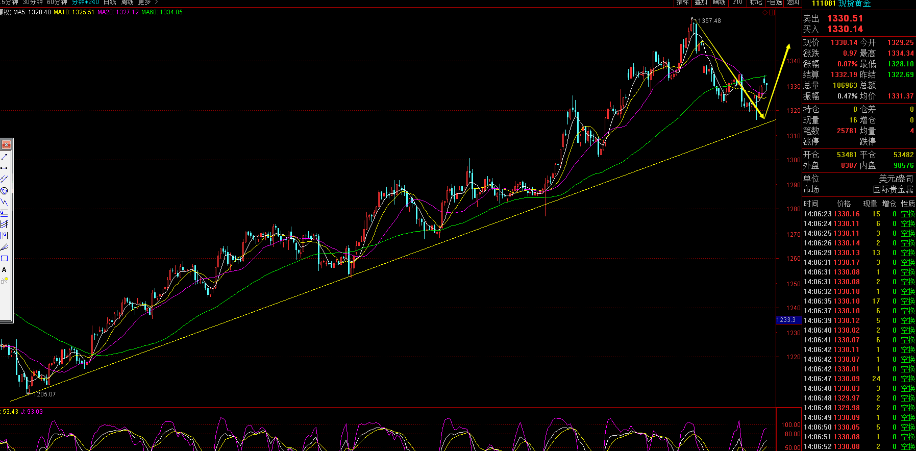Switch to the 30分钟 period tab
The width and height of the screenshot is (916, 451).
click(33, 3)
